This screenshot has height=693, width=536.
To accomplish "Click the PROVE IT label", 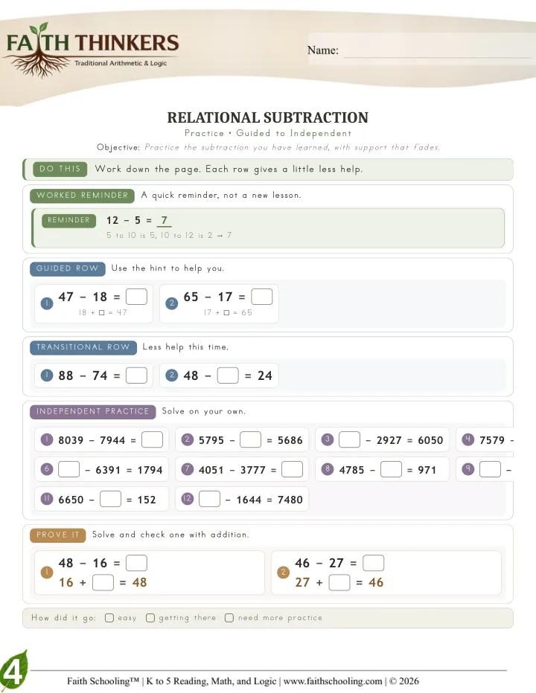I will (58, 535).
